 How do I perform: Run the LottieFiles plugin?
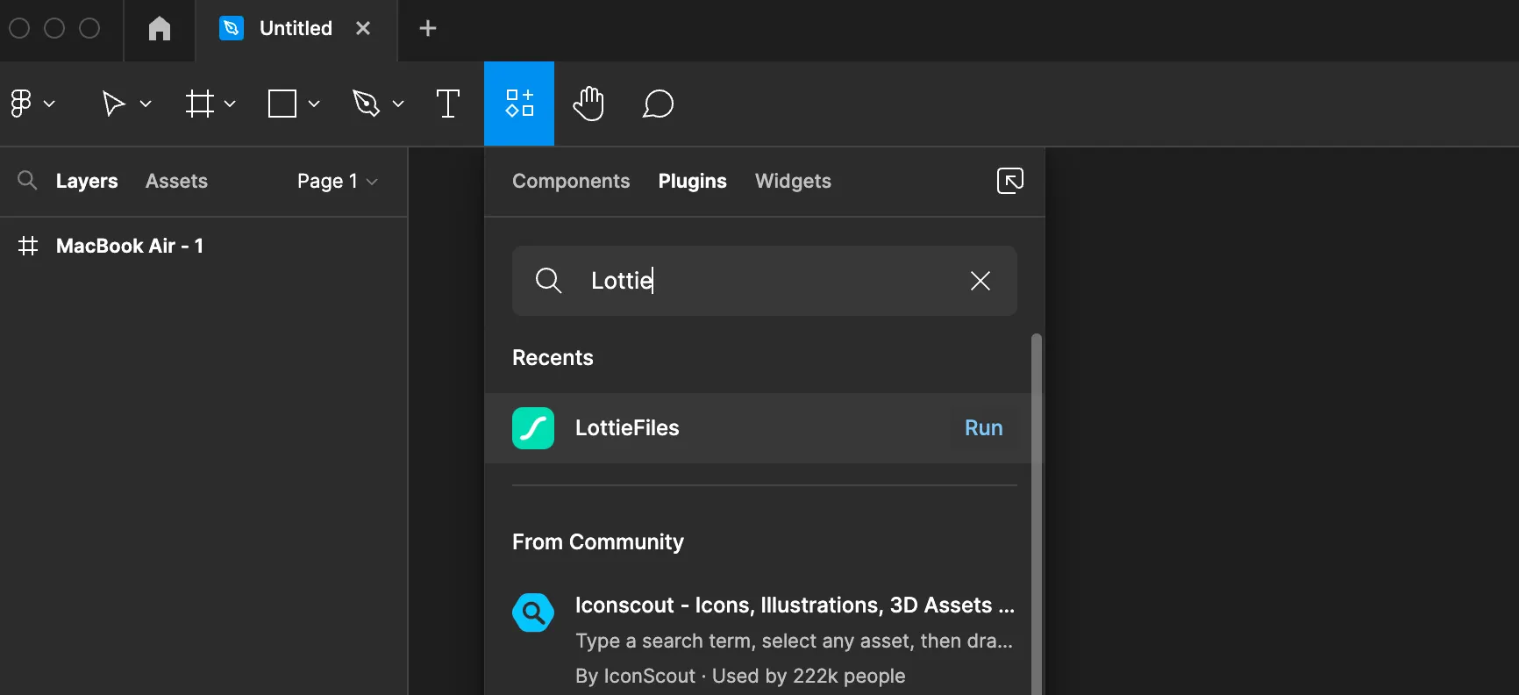(x=983, y=428)
